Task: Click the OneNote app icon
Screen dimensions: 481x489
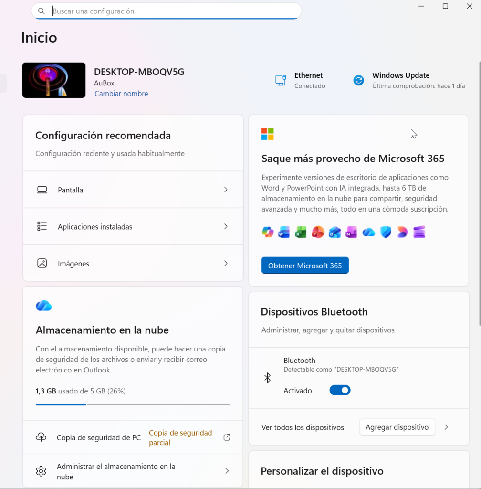Action: pyautogui.click(x=351, y=233)
